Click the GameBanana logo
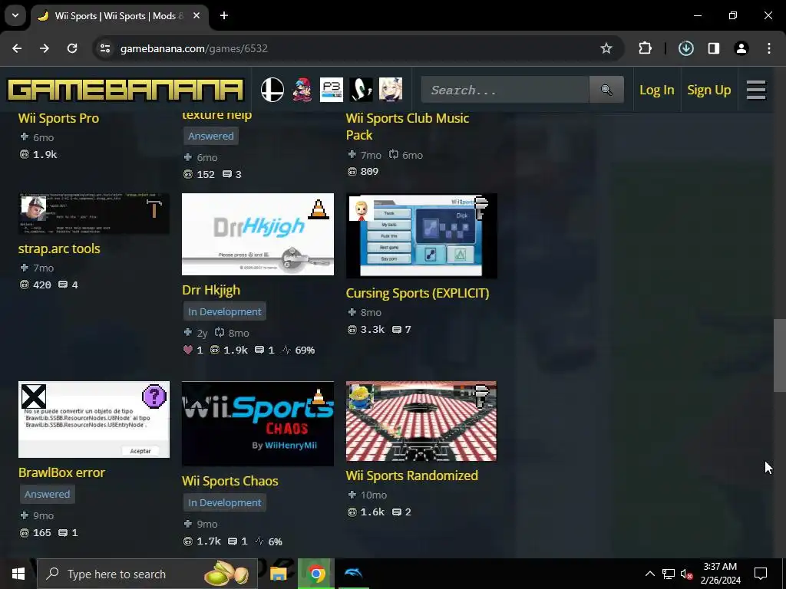This screenshot has height=589, width=786. point(125,90)
